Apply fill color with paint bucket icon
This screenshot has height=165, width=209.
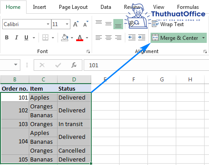click(x=65, y=38)
